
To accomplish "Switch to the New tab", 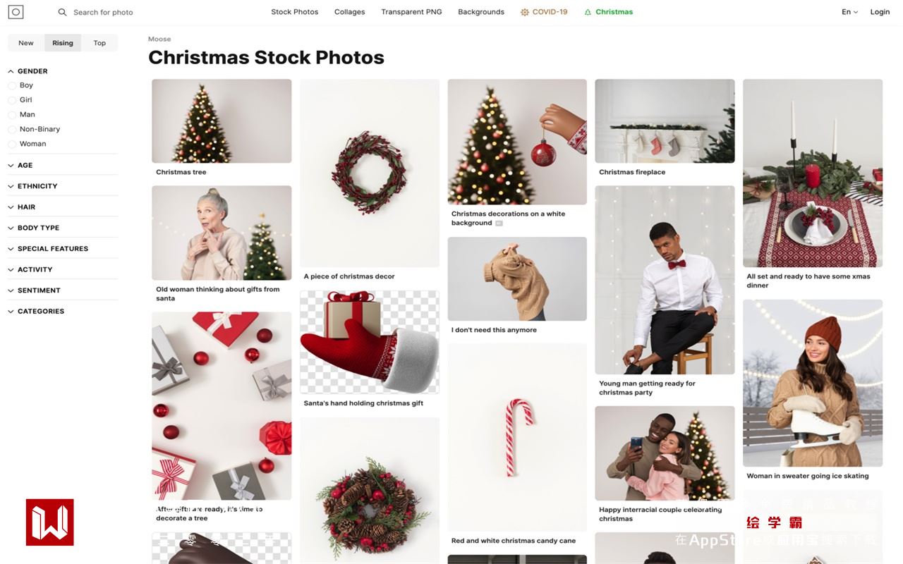I will pos(26,43).
